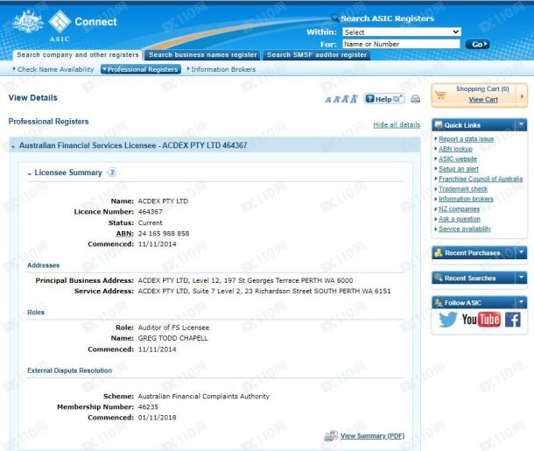This screenshot has width=534, height=451.
Task: Click the Service Address value text
Action: pyautogui.click(x=264, y=292)
